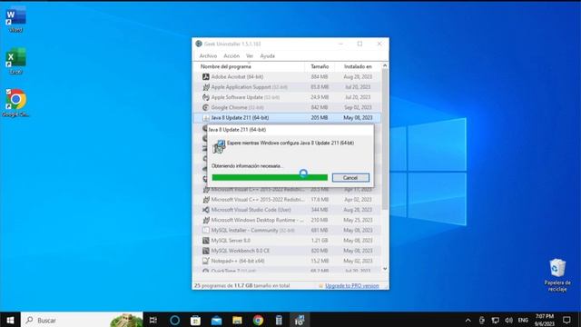581x327 pixels.
Task: Click the 1.21 GB size value
Action: (x=320, y=241)
